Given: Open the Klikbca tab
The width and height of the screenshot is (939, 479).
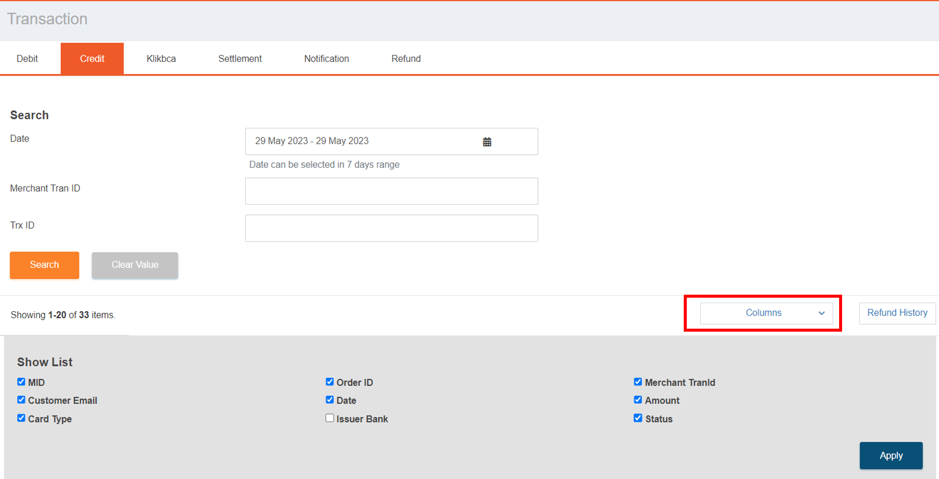Looking at the screenshot, I should pyautogui.click(x=161, y=58).
